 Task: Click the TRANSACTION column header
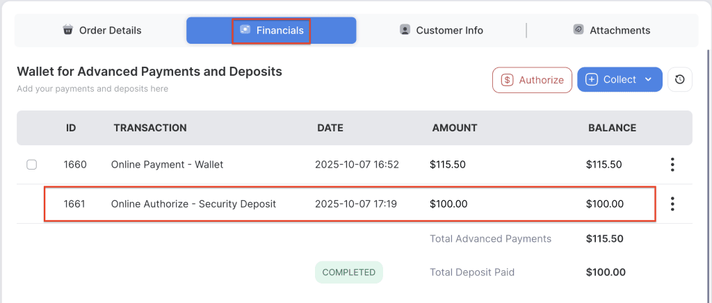click(150, 128)
